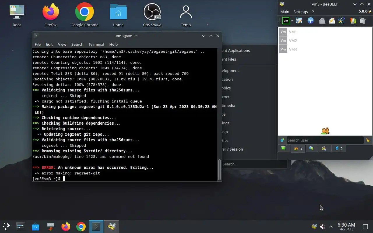Click the terminal window icon in its title bar
The height and width of the screenshot is (233, 373).
36,36
